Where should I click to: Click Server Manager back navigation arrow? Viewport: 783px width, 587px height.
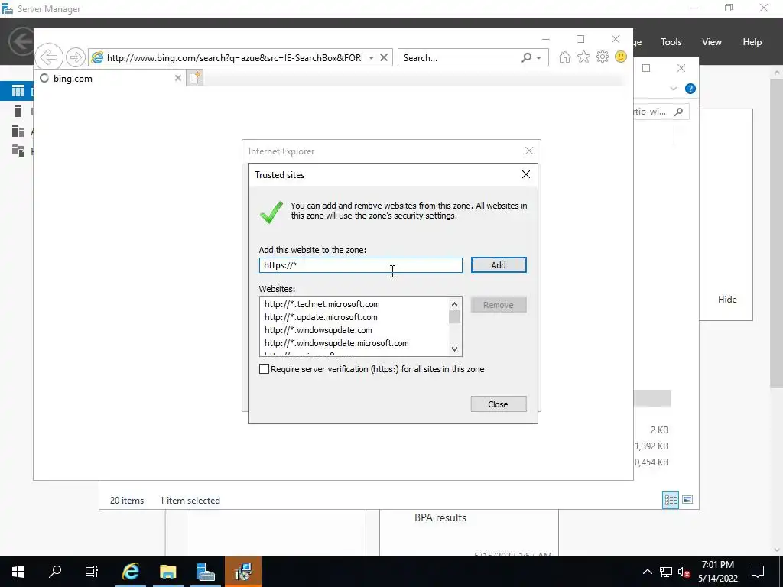pyautogui.click(x=21, y=41)
